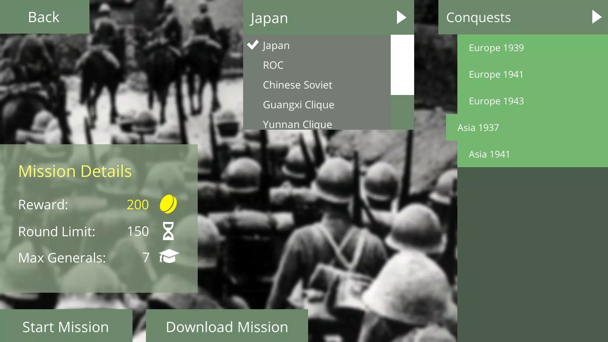
Task: Pick the Europe 1943 scenario
Action: [x=496, y=101]
